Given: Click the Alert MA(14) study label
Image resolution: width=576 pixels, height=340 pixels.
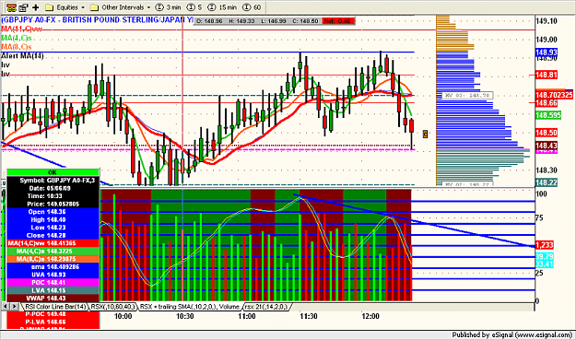Looking at the screenshot, I should [22, 56].
